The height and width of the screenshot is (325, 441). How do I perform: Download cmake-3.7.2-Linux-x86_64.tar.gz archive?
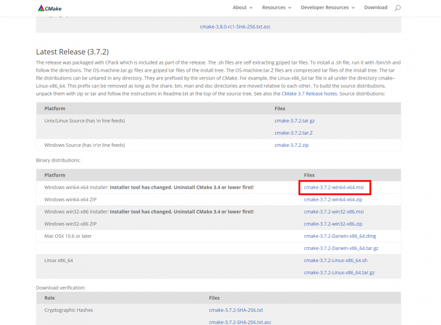[x=339, y=272]
